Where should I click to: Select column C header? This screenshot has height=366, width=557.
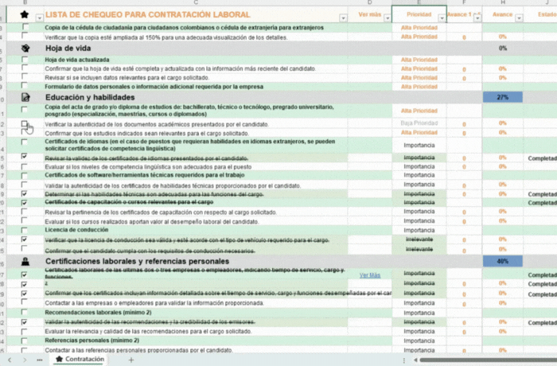(196, 2)
